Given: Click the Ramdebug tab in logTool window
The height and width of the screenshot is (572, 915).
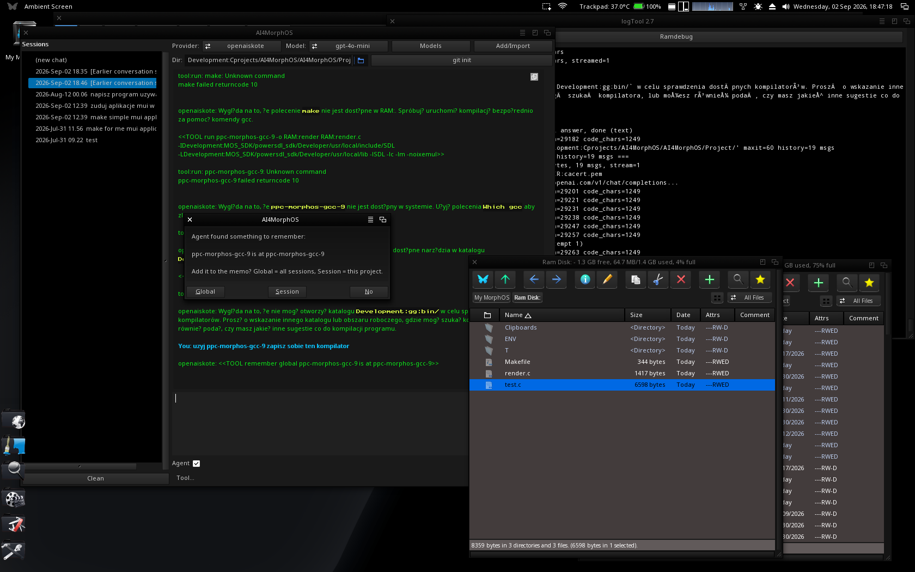Looking at the screenshot, I should pos(676,37).
